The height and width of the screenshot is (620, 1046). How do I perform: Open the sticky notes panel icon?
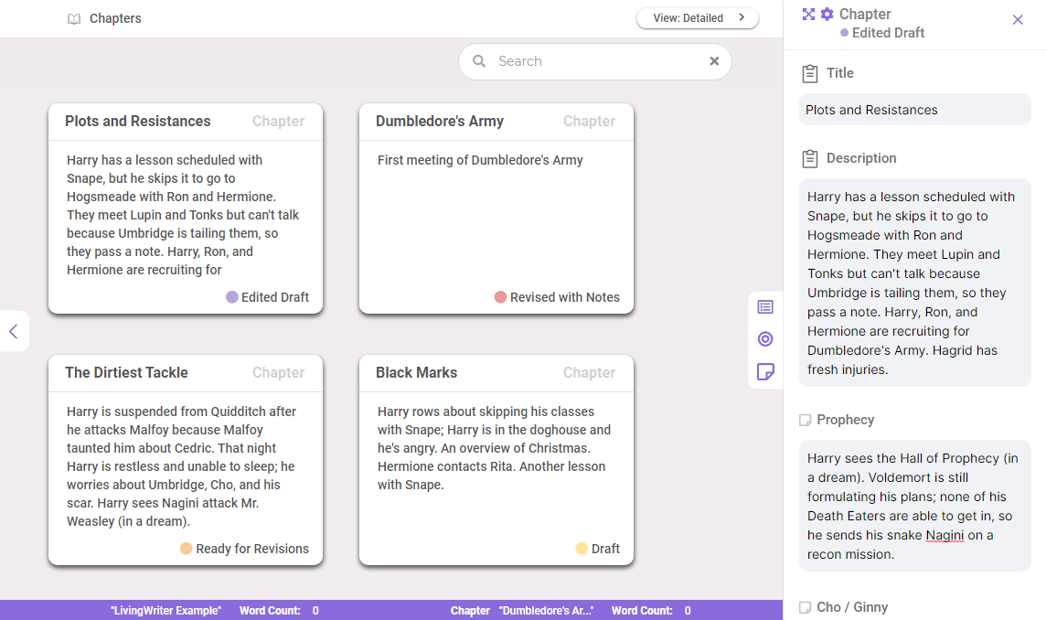[x=765, y=372]
